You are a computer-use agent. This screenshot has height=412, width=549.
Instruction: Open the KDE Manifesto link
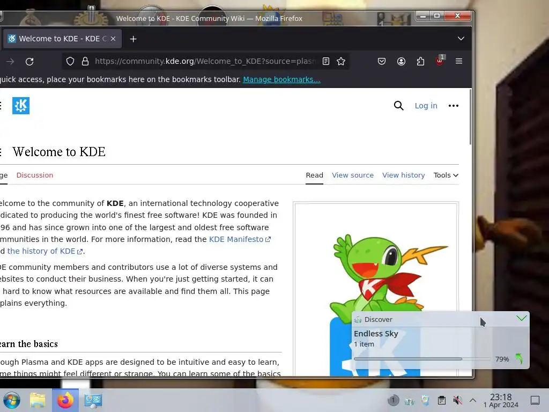(240, 239)
